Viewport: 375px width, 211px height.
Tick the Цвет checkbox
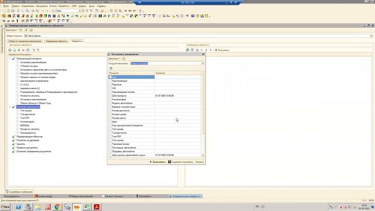110,121
